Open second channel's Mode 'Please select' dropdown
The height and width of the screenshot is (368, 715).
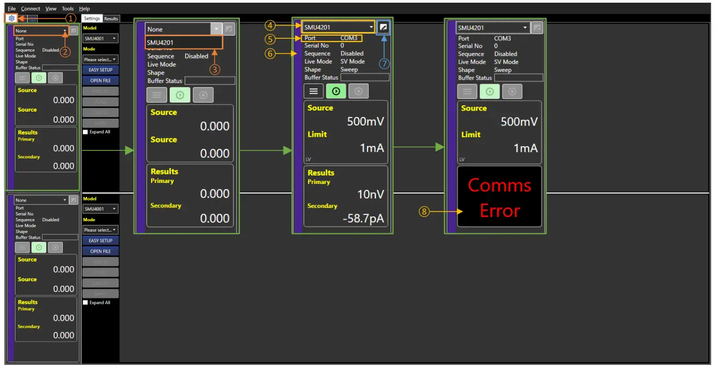point(101,230)
